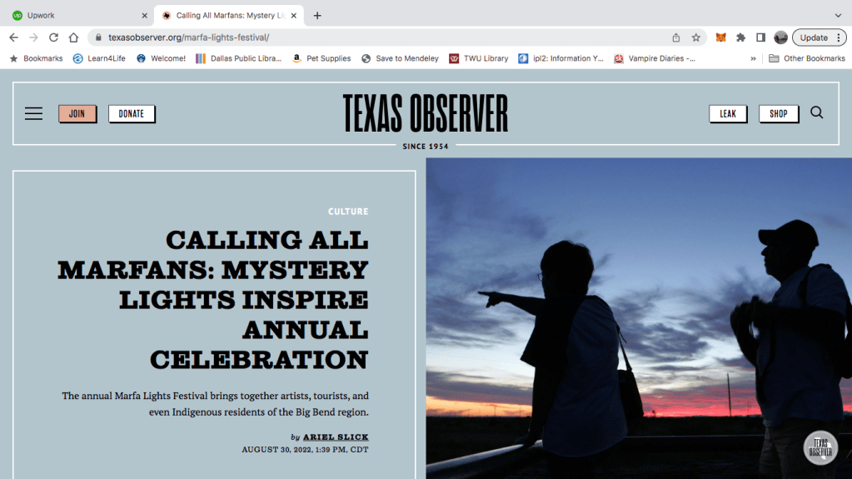The width and height of the screenshot is (852, 479).
Task: Share this page using the share icon
Action: click(676, 37)
